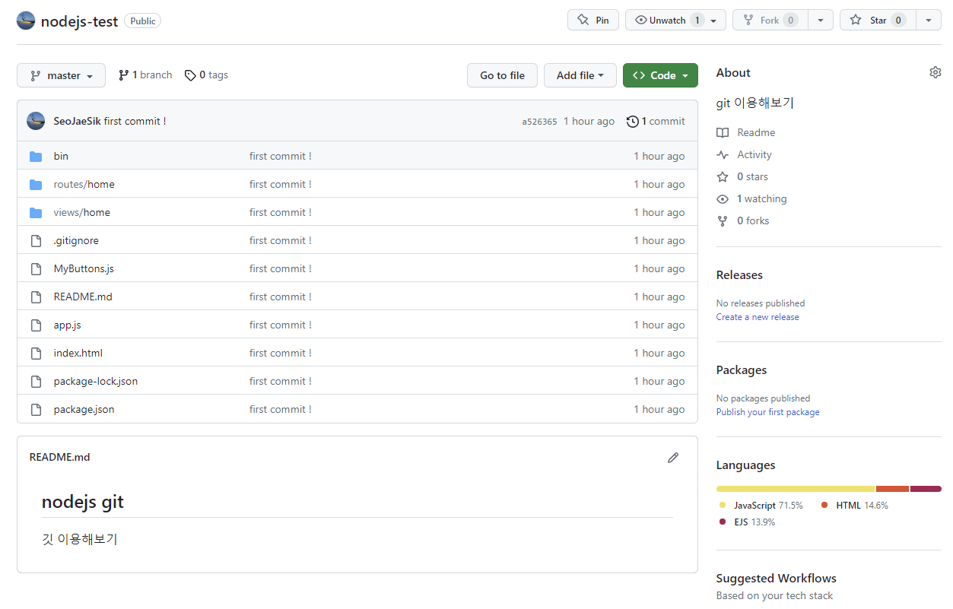
Task: Open the master branch selector dropdown
Action: pos(61,75)
